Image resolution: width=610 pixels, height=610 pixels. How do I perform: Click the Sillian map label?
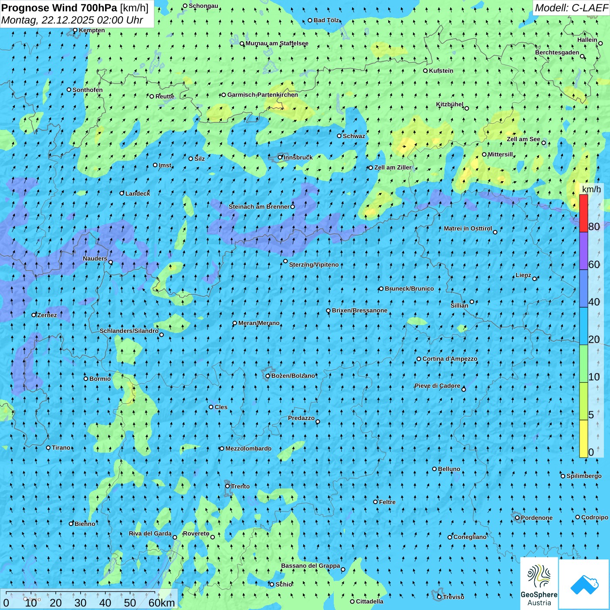[459, 305]
